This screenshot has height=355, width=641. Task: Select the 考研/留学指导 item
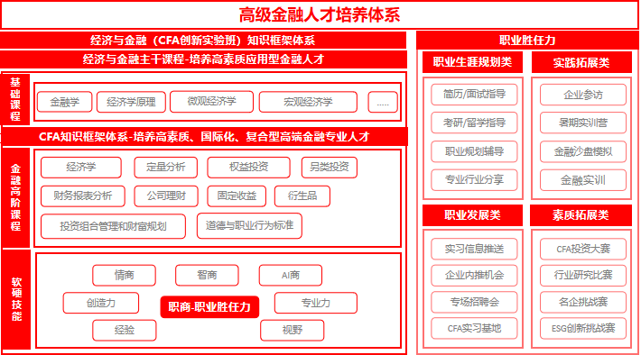coord(474,123)
